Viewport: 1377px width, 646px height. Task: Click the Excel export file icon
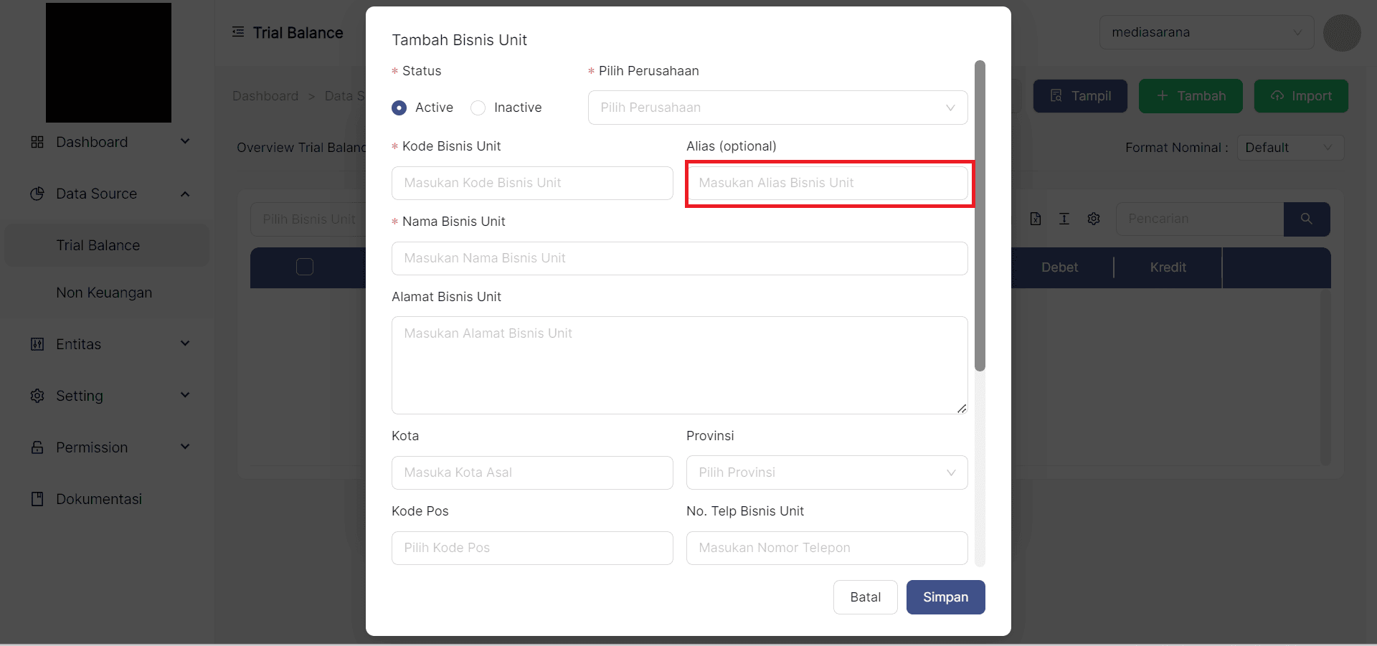tap(1035, 219)
